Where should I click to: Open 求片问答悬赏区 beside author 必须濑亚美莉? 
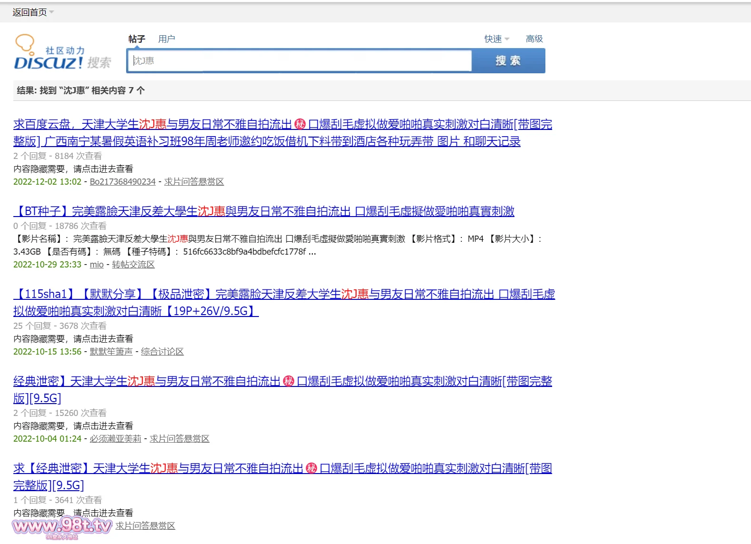[179, 439]
